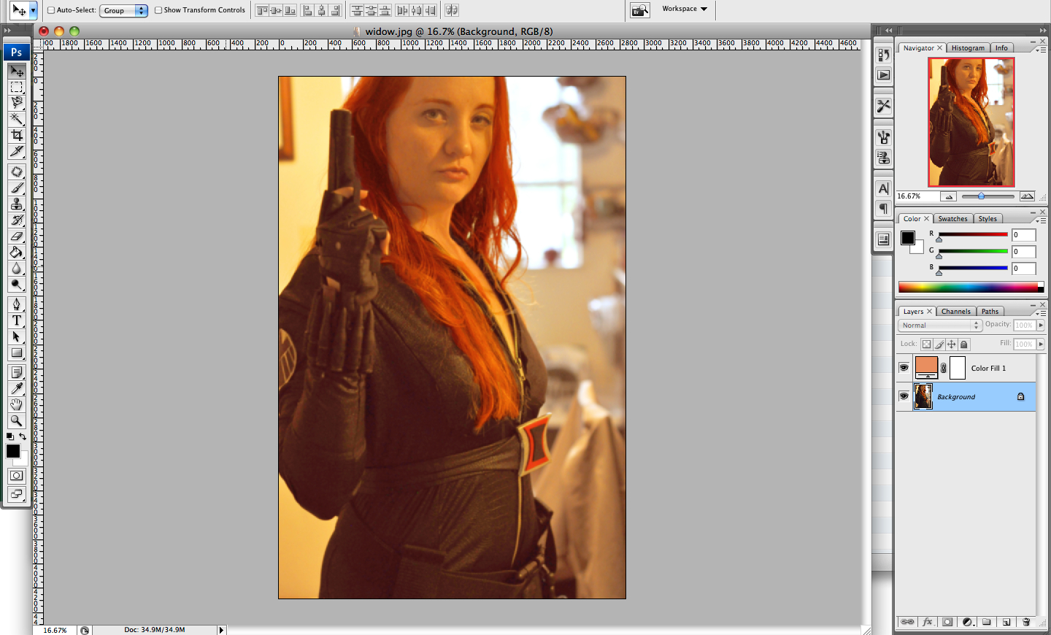Open the Opacity slider arrow
1051x635 pixels.
coord(1041,326)
